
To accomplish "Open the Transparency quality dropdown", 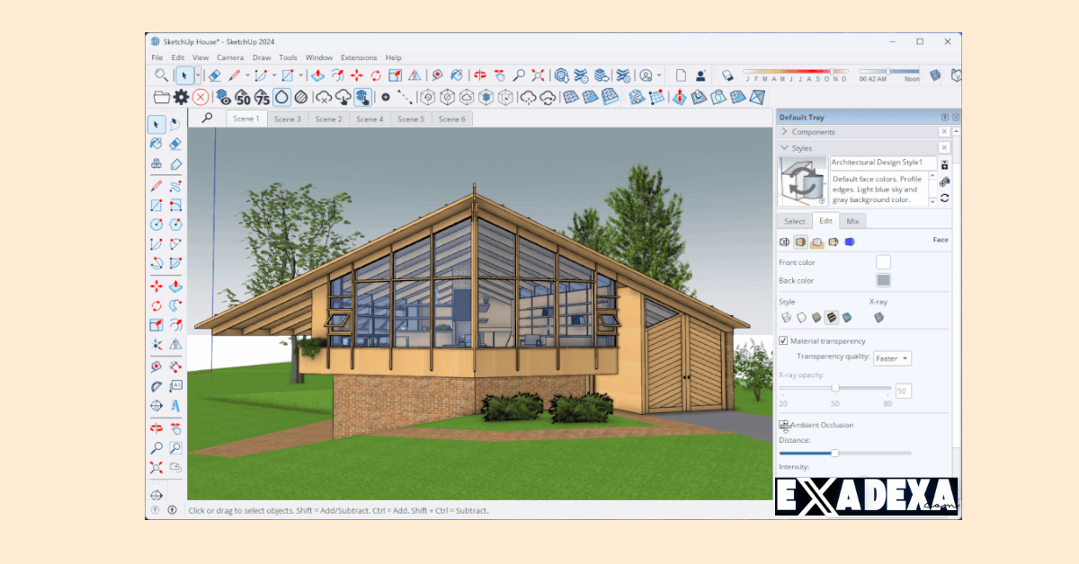I will (892, 357).
